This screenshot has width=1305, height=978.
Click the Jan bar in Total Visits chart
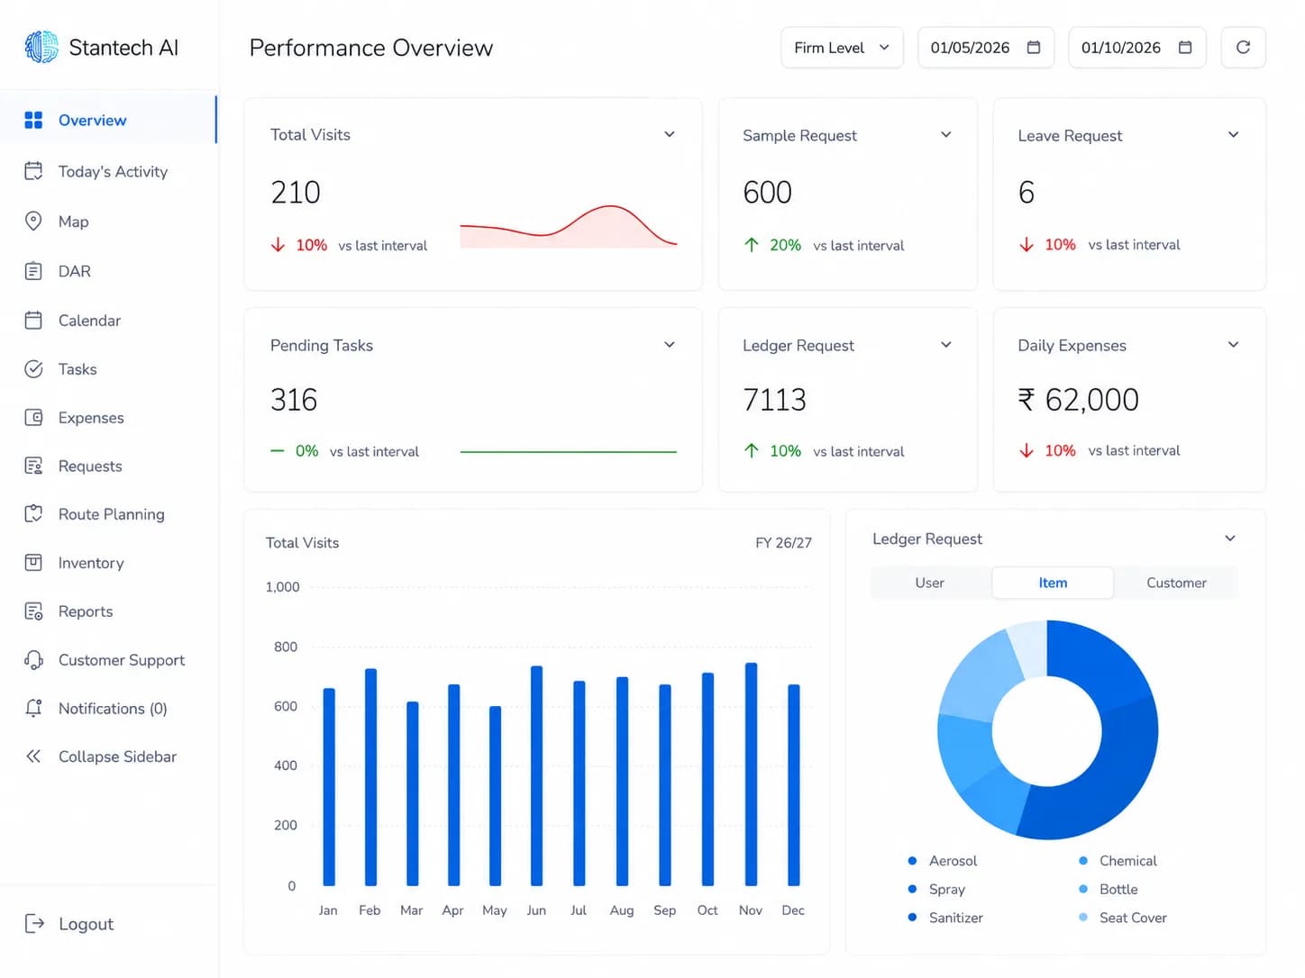pos(329,787)
